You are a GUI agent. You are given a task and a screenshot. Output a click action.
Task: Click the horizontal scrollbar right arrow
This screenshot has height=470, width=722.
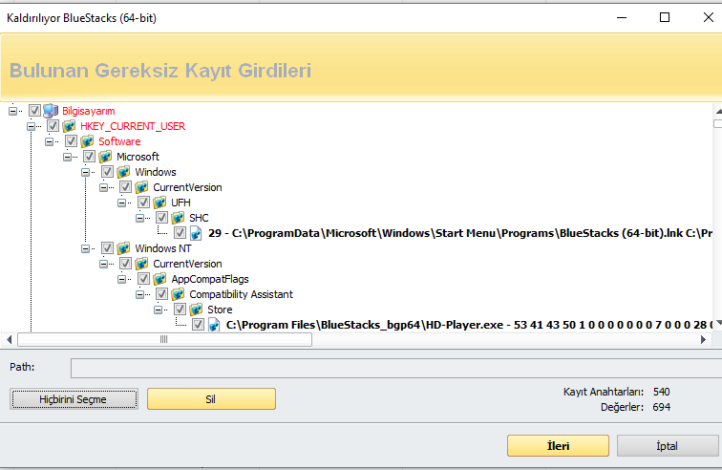[x=703, y=339]
